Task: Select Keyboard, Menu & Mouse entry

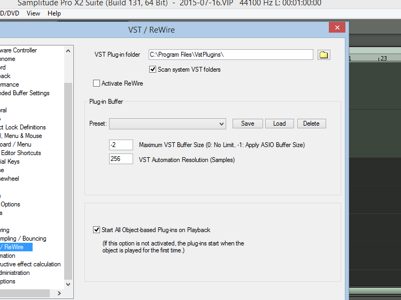Action: pos(21,136)
